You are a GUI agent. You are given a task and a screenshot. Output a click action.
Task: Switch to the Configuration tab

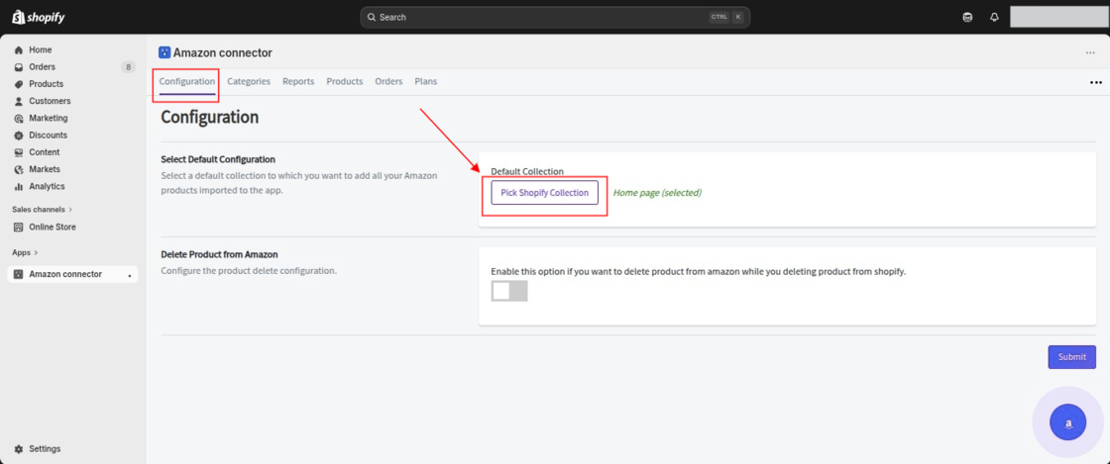point(187,82)
